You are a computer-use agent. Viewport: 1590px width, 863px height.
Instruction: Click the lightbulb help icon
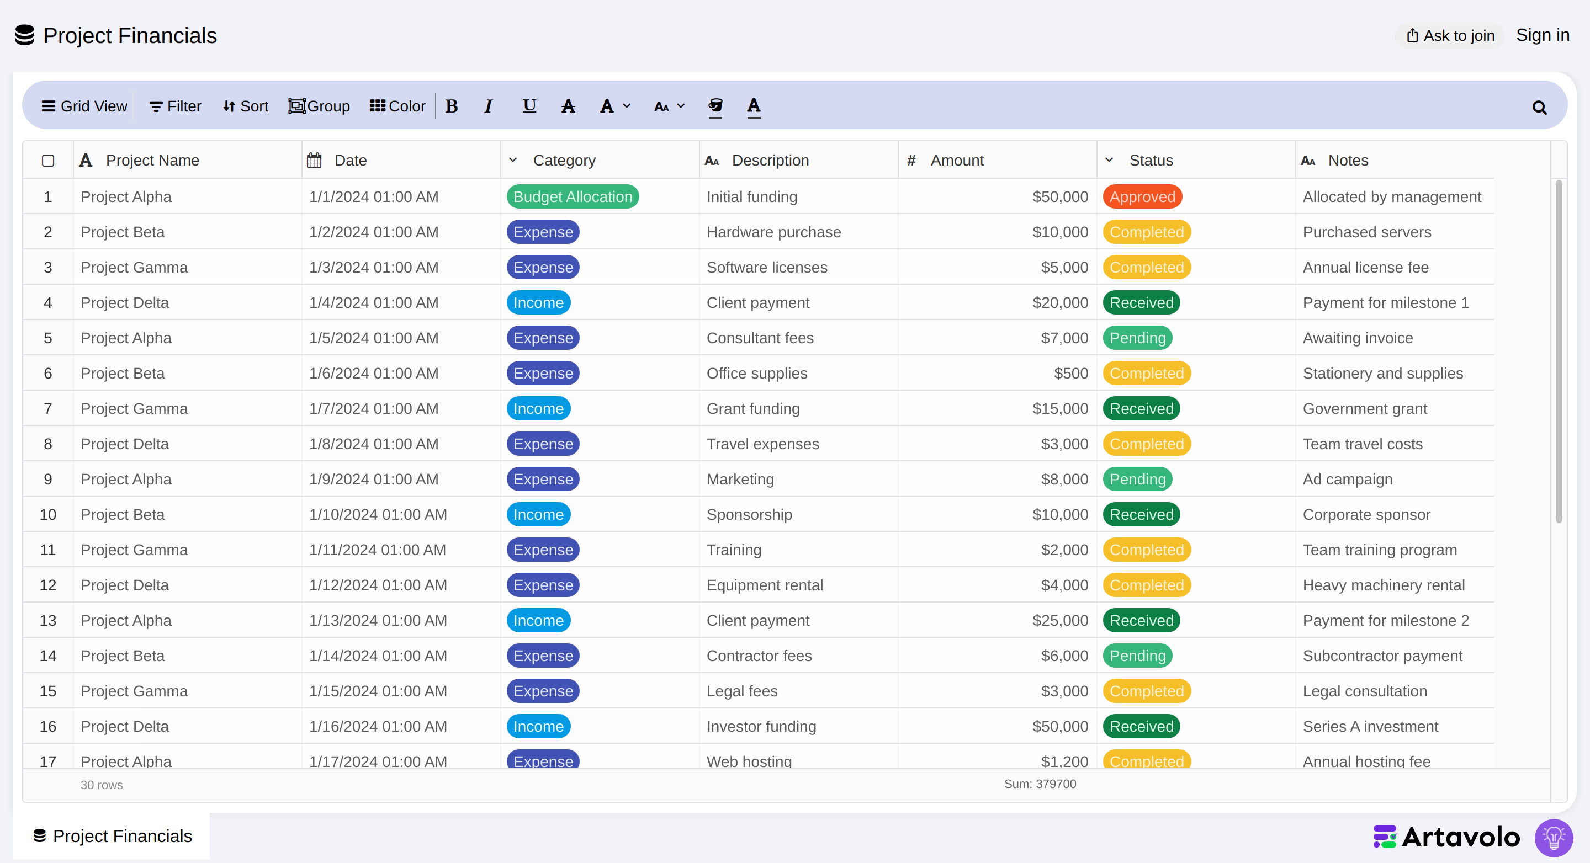1554,837
